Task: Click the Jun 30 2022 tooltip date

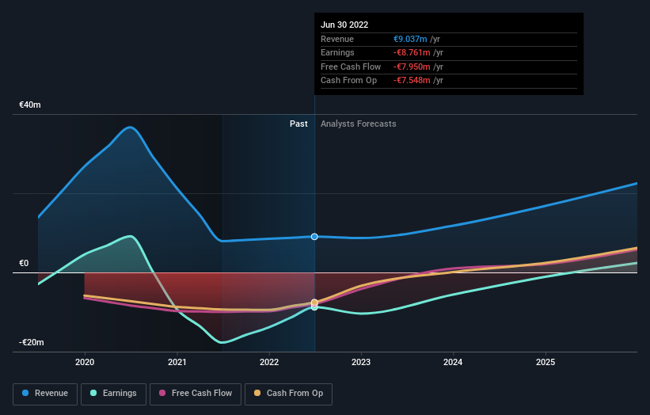Action: click(344, 25)
